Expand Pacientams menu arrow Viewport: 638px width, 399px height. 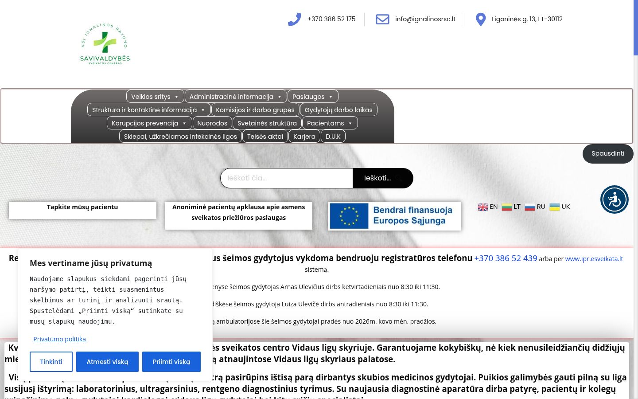(350, 123)
